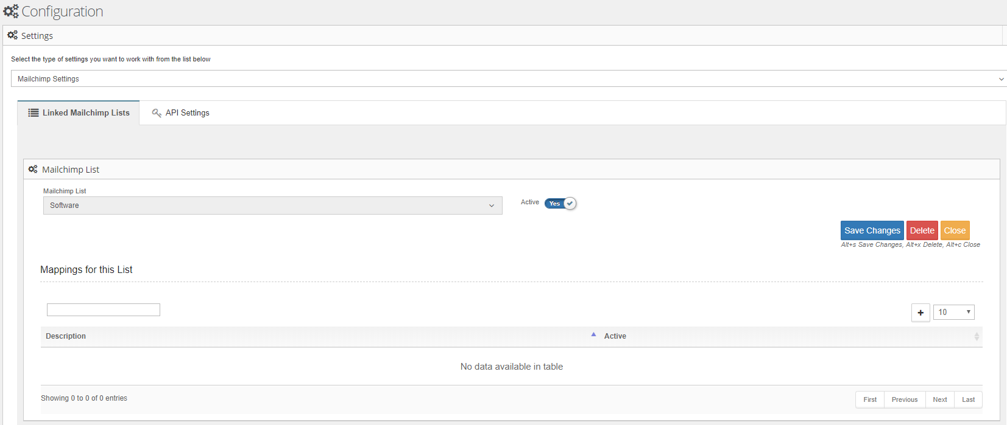
Task: Toggle the Active switch set to Yes
Action: 560,204
